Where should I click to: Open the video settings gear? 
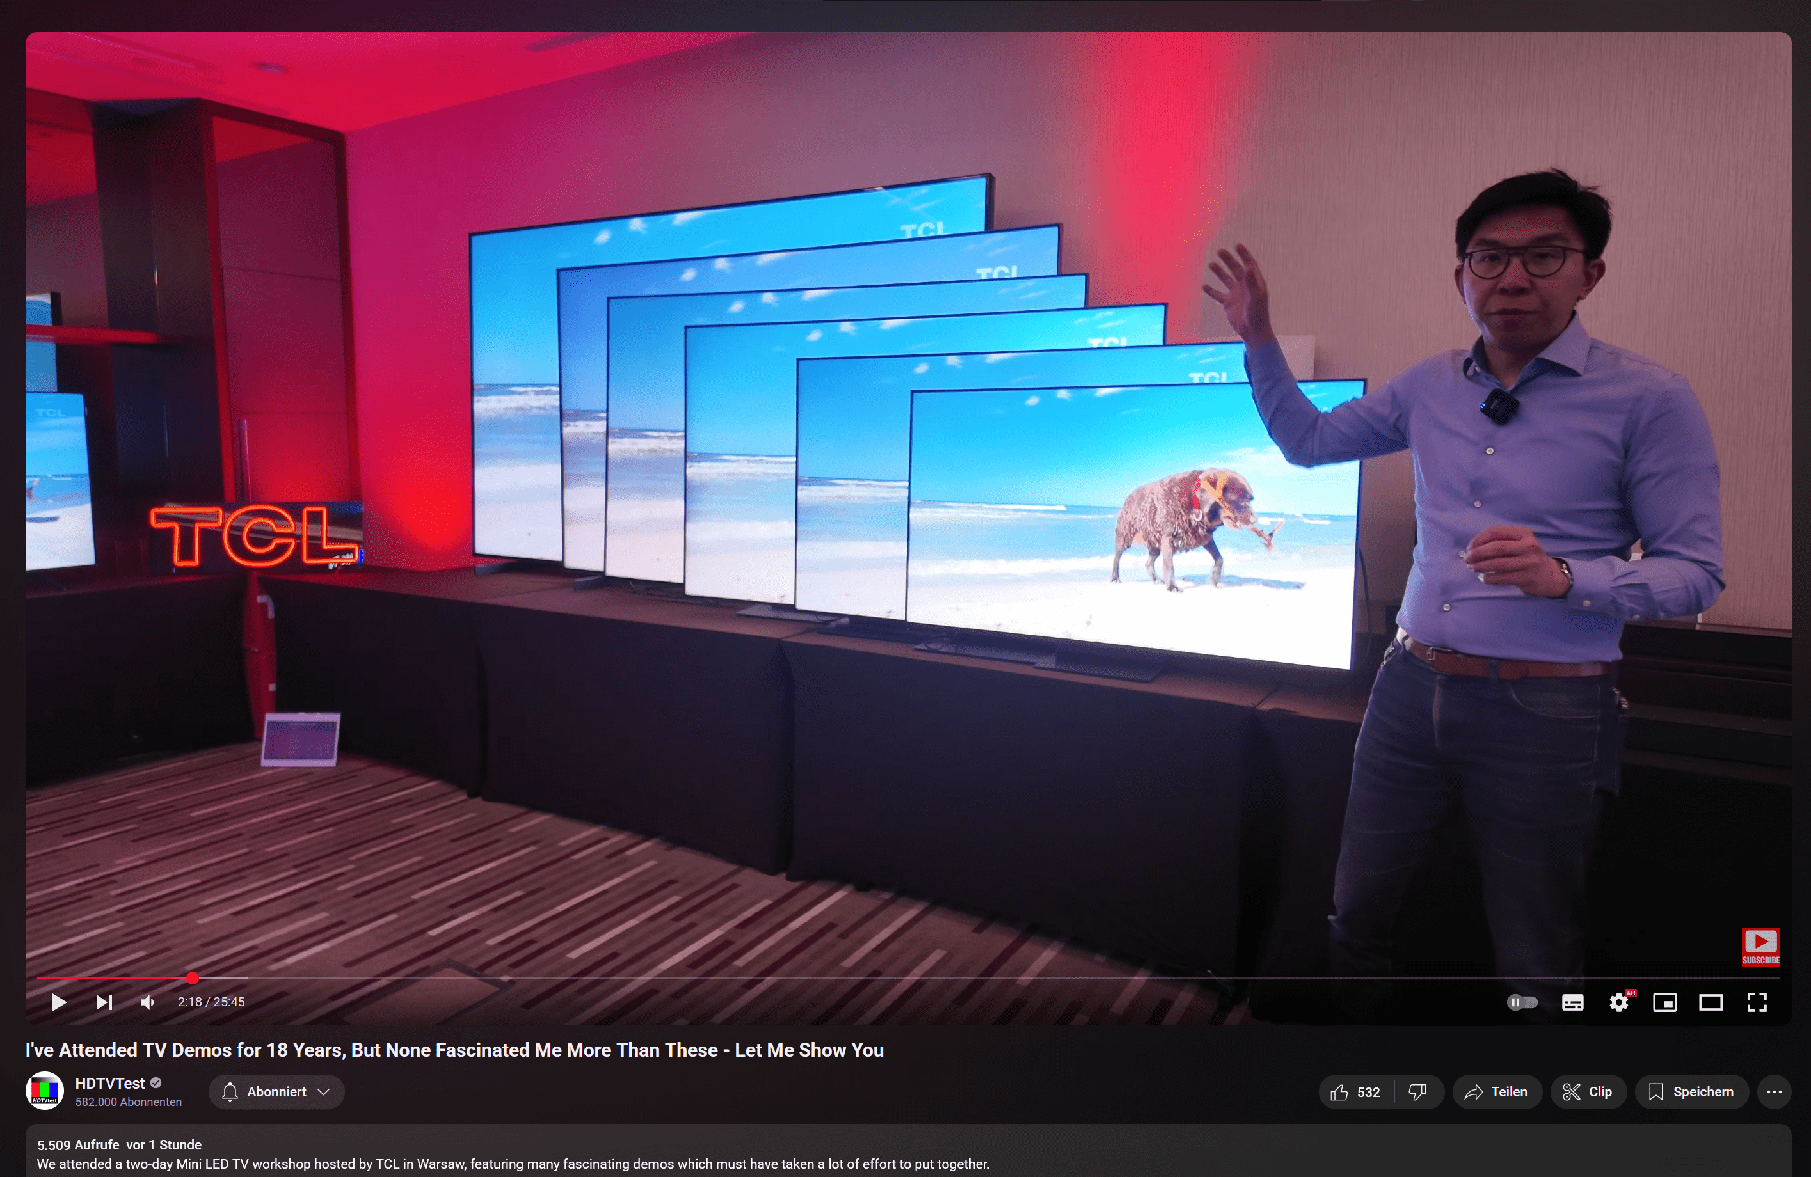(1619, 1002)
